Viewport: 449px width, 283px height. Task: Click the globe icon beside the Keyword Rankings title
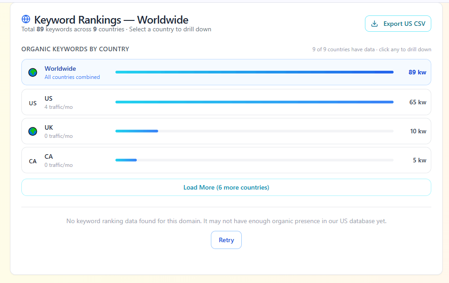click(25, 19)
